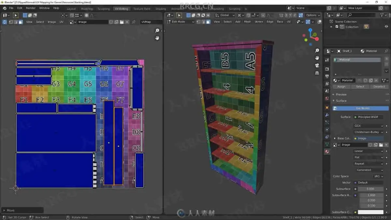Click the Deselect material button
Image resolution: width=391 pixels, height=220 pixels.
[379, 87]
